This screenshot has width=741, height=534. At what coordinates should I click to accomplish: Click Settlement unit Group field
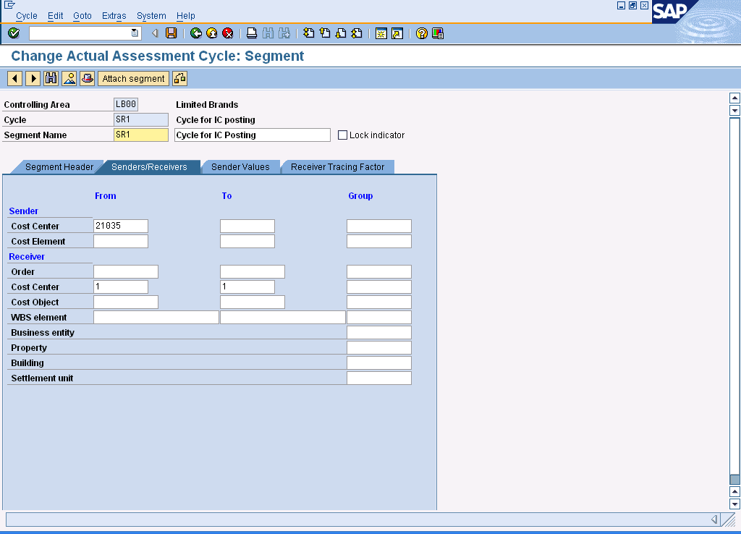(x=379, y=378)
